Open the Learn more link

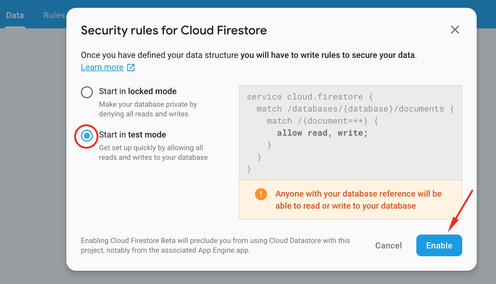pos(102,67)
